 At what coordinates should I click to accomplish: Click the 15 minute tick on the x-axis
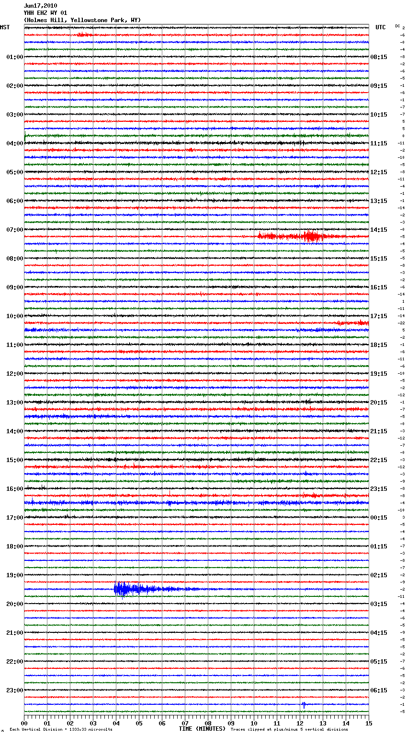pyautogui.click(x=368, y=723)
